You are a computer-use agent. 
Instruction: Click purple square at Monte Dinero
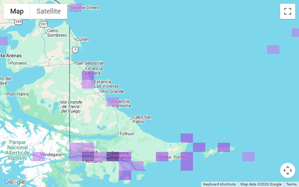pyautogui.click(x=76, y=8)
